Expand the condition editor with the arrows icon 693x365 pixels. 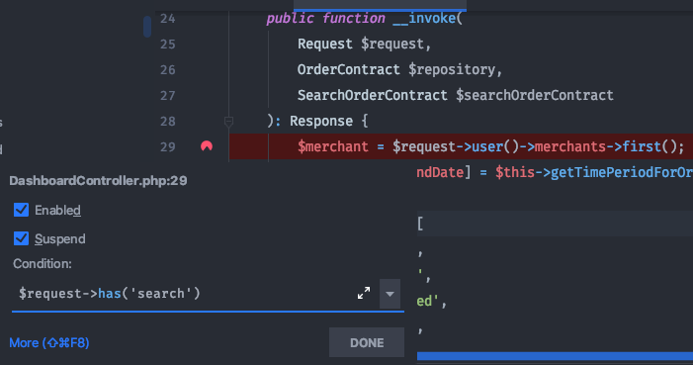(x=364, y=293)
